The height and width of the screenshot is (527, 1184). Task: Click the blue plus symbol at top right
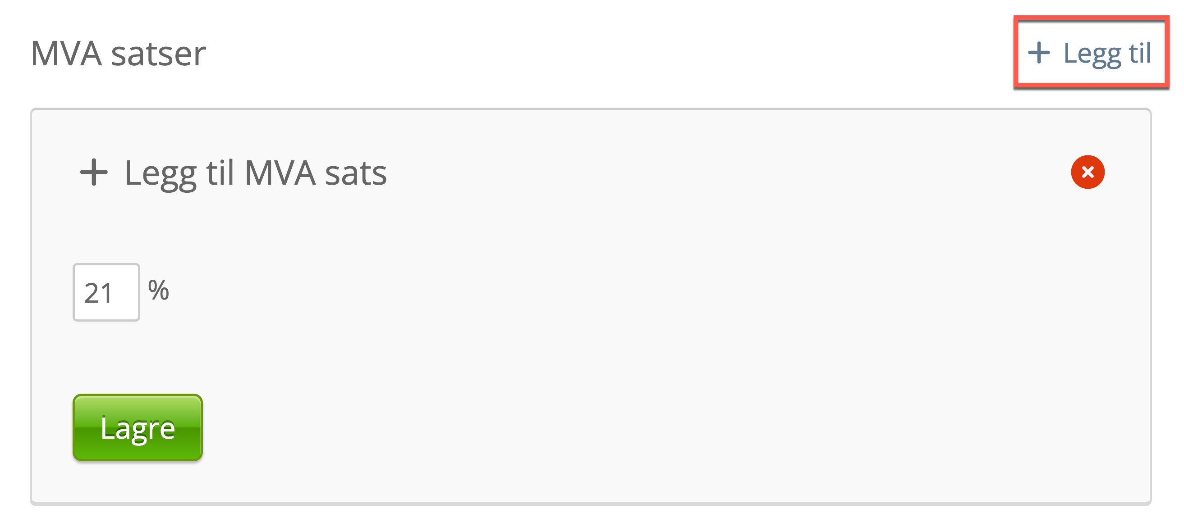1039,53
